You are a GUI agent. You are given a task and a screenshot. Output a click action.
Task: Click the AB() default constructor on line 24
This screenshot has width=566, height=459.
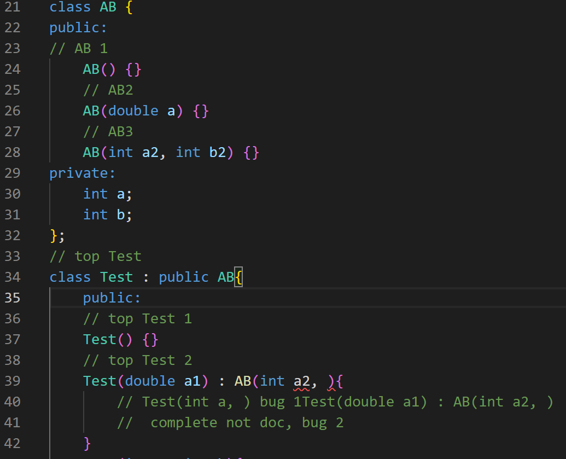tap(98, 69)
